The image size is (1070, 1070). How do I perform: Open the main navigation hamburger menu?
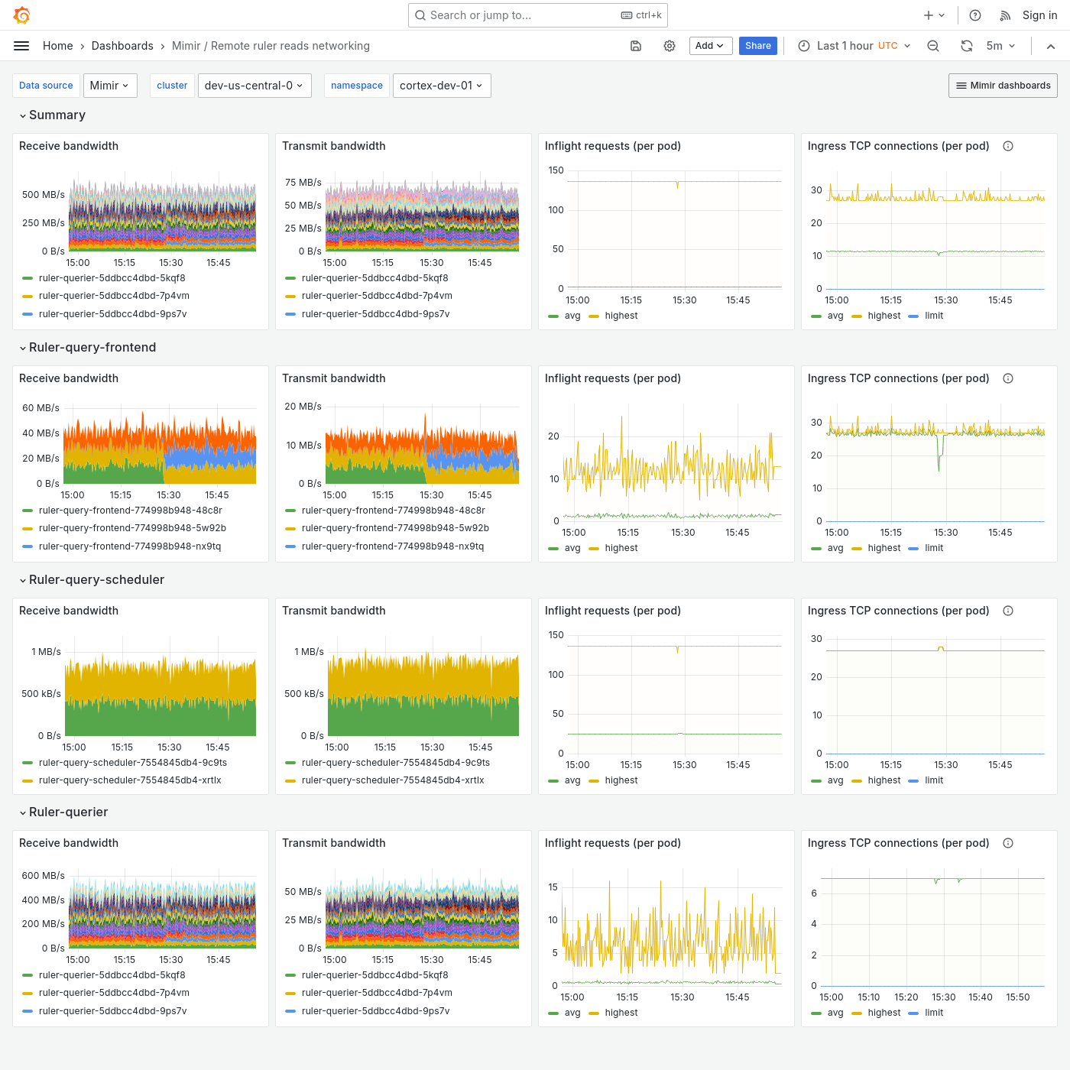coord(21,45)
